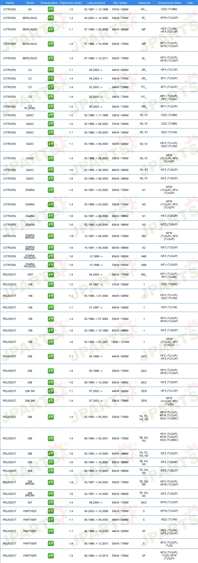Click the fuel icon for Peugeot 206 SW 1.1

click(x=51, y=391)
